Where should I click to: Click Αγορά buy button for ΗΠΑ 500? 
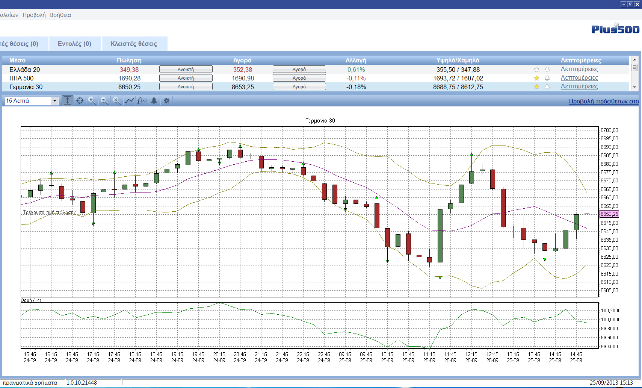[x=299, y=78]
